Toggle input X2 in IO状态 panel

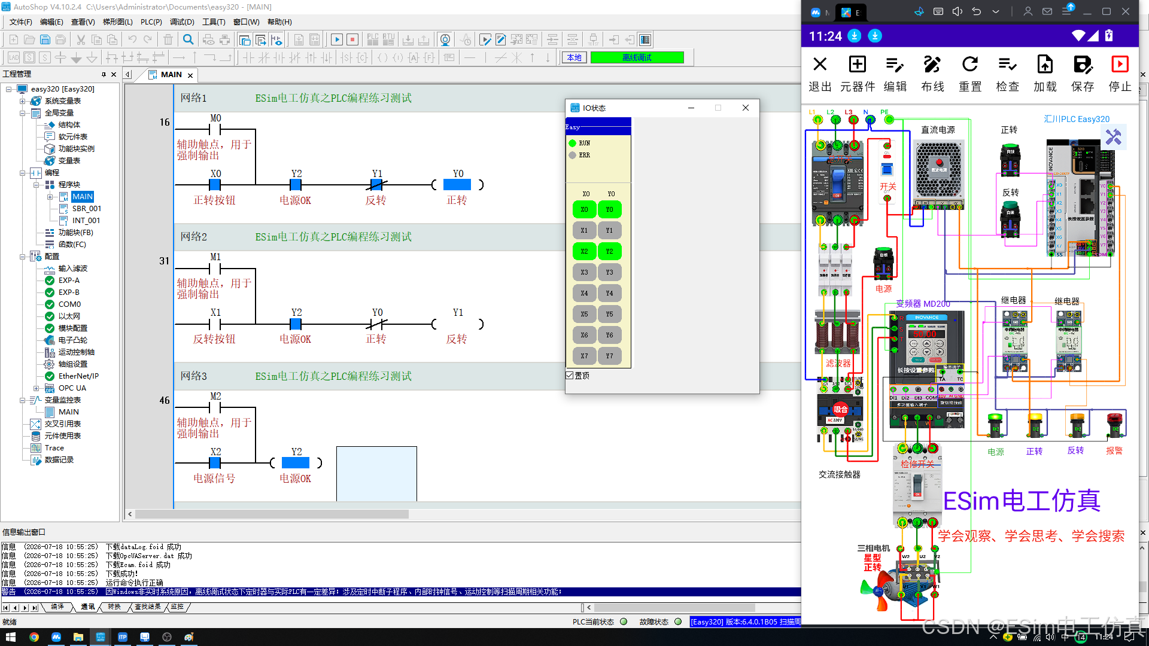coord(584,251)
